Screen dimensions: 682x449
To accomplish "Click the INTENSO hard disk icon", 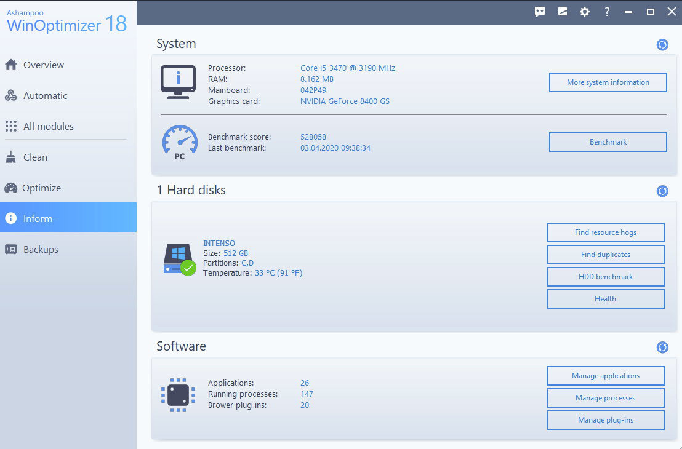I will 179,259.
